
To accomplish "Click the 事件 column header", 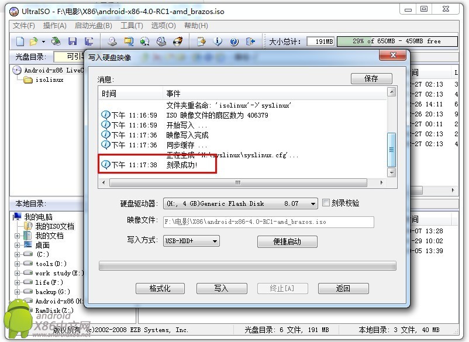I will (274, 94).
